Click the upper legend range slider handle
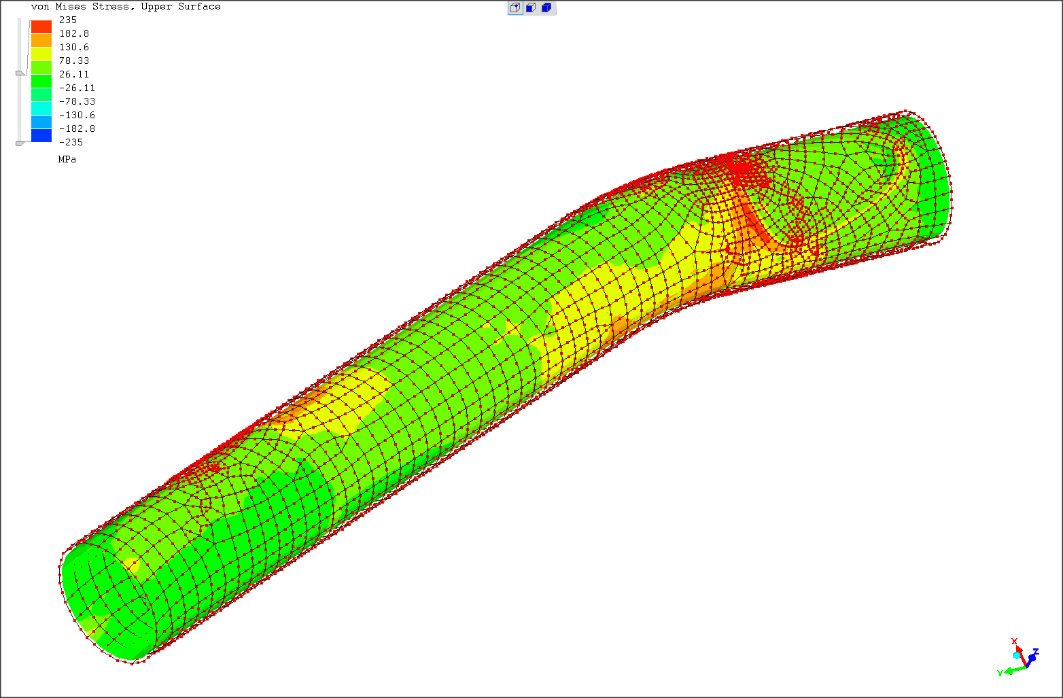1063x698 pixels. point(21,73)
